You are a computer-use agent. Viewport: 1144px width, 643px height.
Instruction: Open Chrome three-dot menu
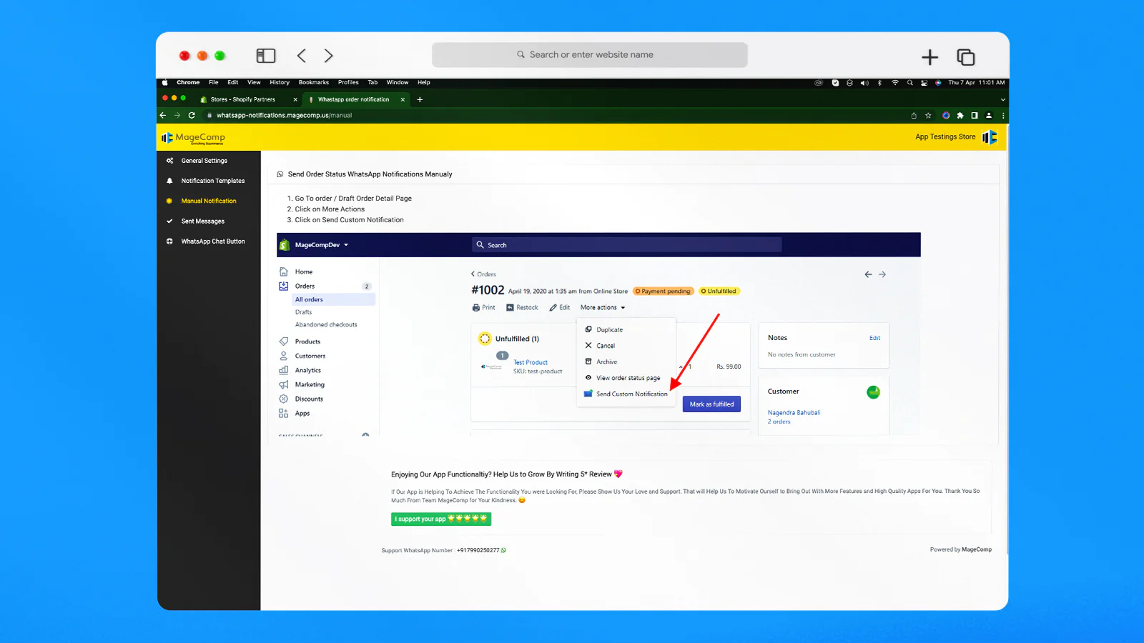click(1003, 115)
